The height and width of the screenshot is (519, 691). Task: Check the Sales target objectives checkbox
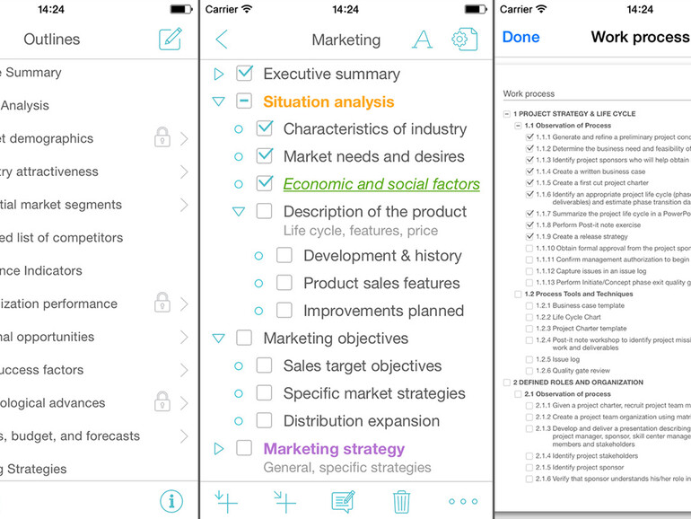(264, 365)
